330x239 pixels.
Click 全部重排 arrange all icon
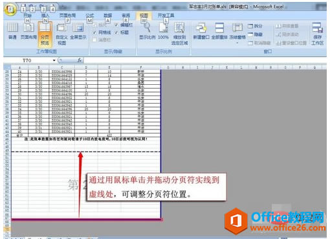click(219, 31)
